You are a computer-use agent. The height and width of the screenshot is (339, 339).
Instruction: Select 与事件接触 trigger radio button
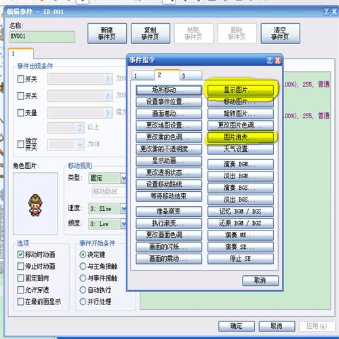(83, 278)
